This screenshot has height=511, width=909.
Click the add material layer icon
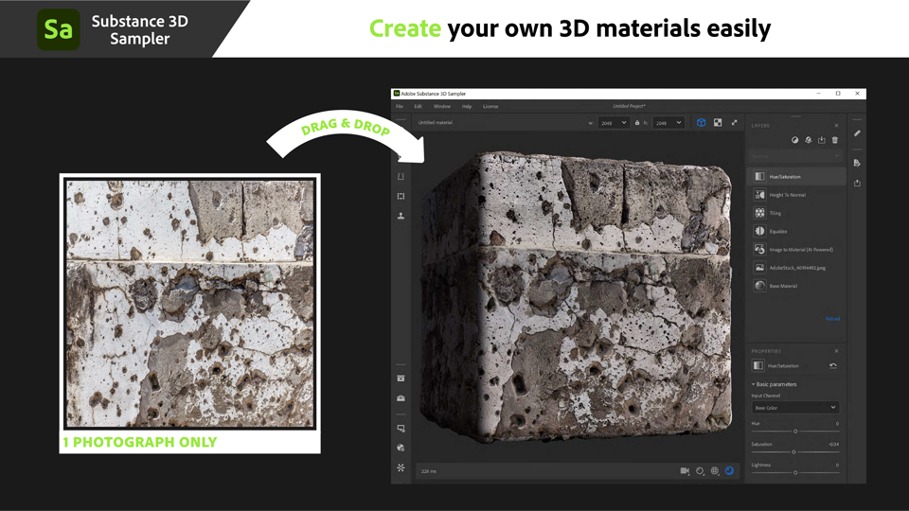[808, 140]
